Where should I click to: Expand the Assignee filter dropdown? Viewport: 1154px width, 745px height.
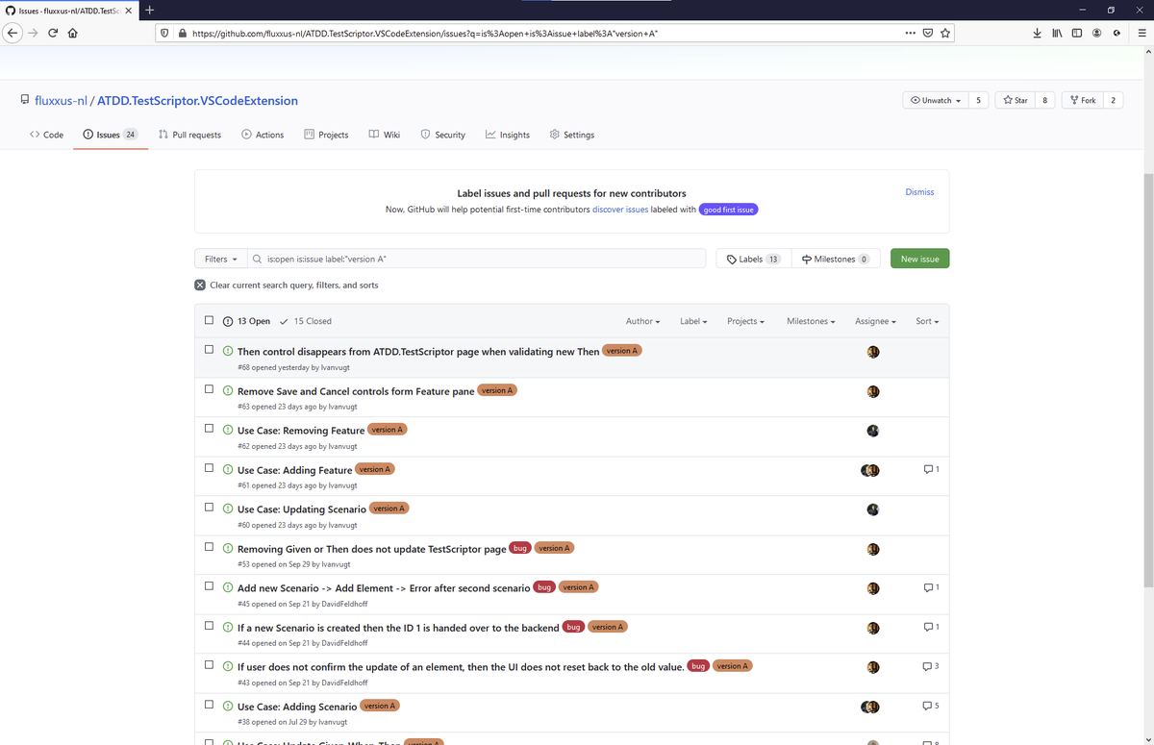[x=875, y=321]
